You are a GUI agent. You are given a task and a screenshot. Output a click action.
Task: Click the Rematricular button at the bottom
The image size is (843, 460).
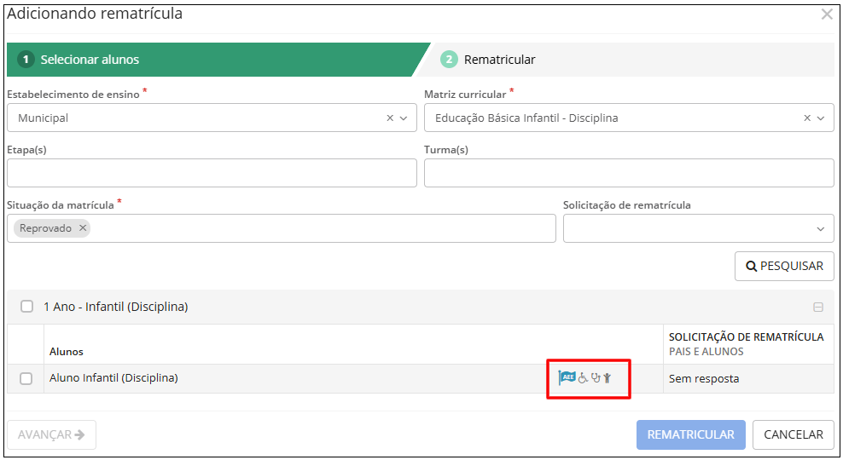[690, 434]
